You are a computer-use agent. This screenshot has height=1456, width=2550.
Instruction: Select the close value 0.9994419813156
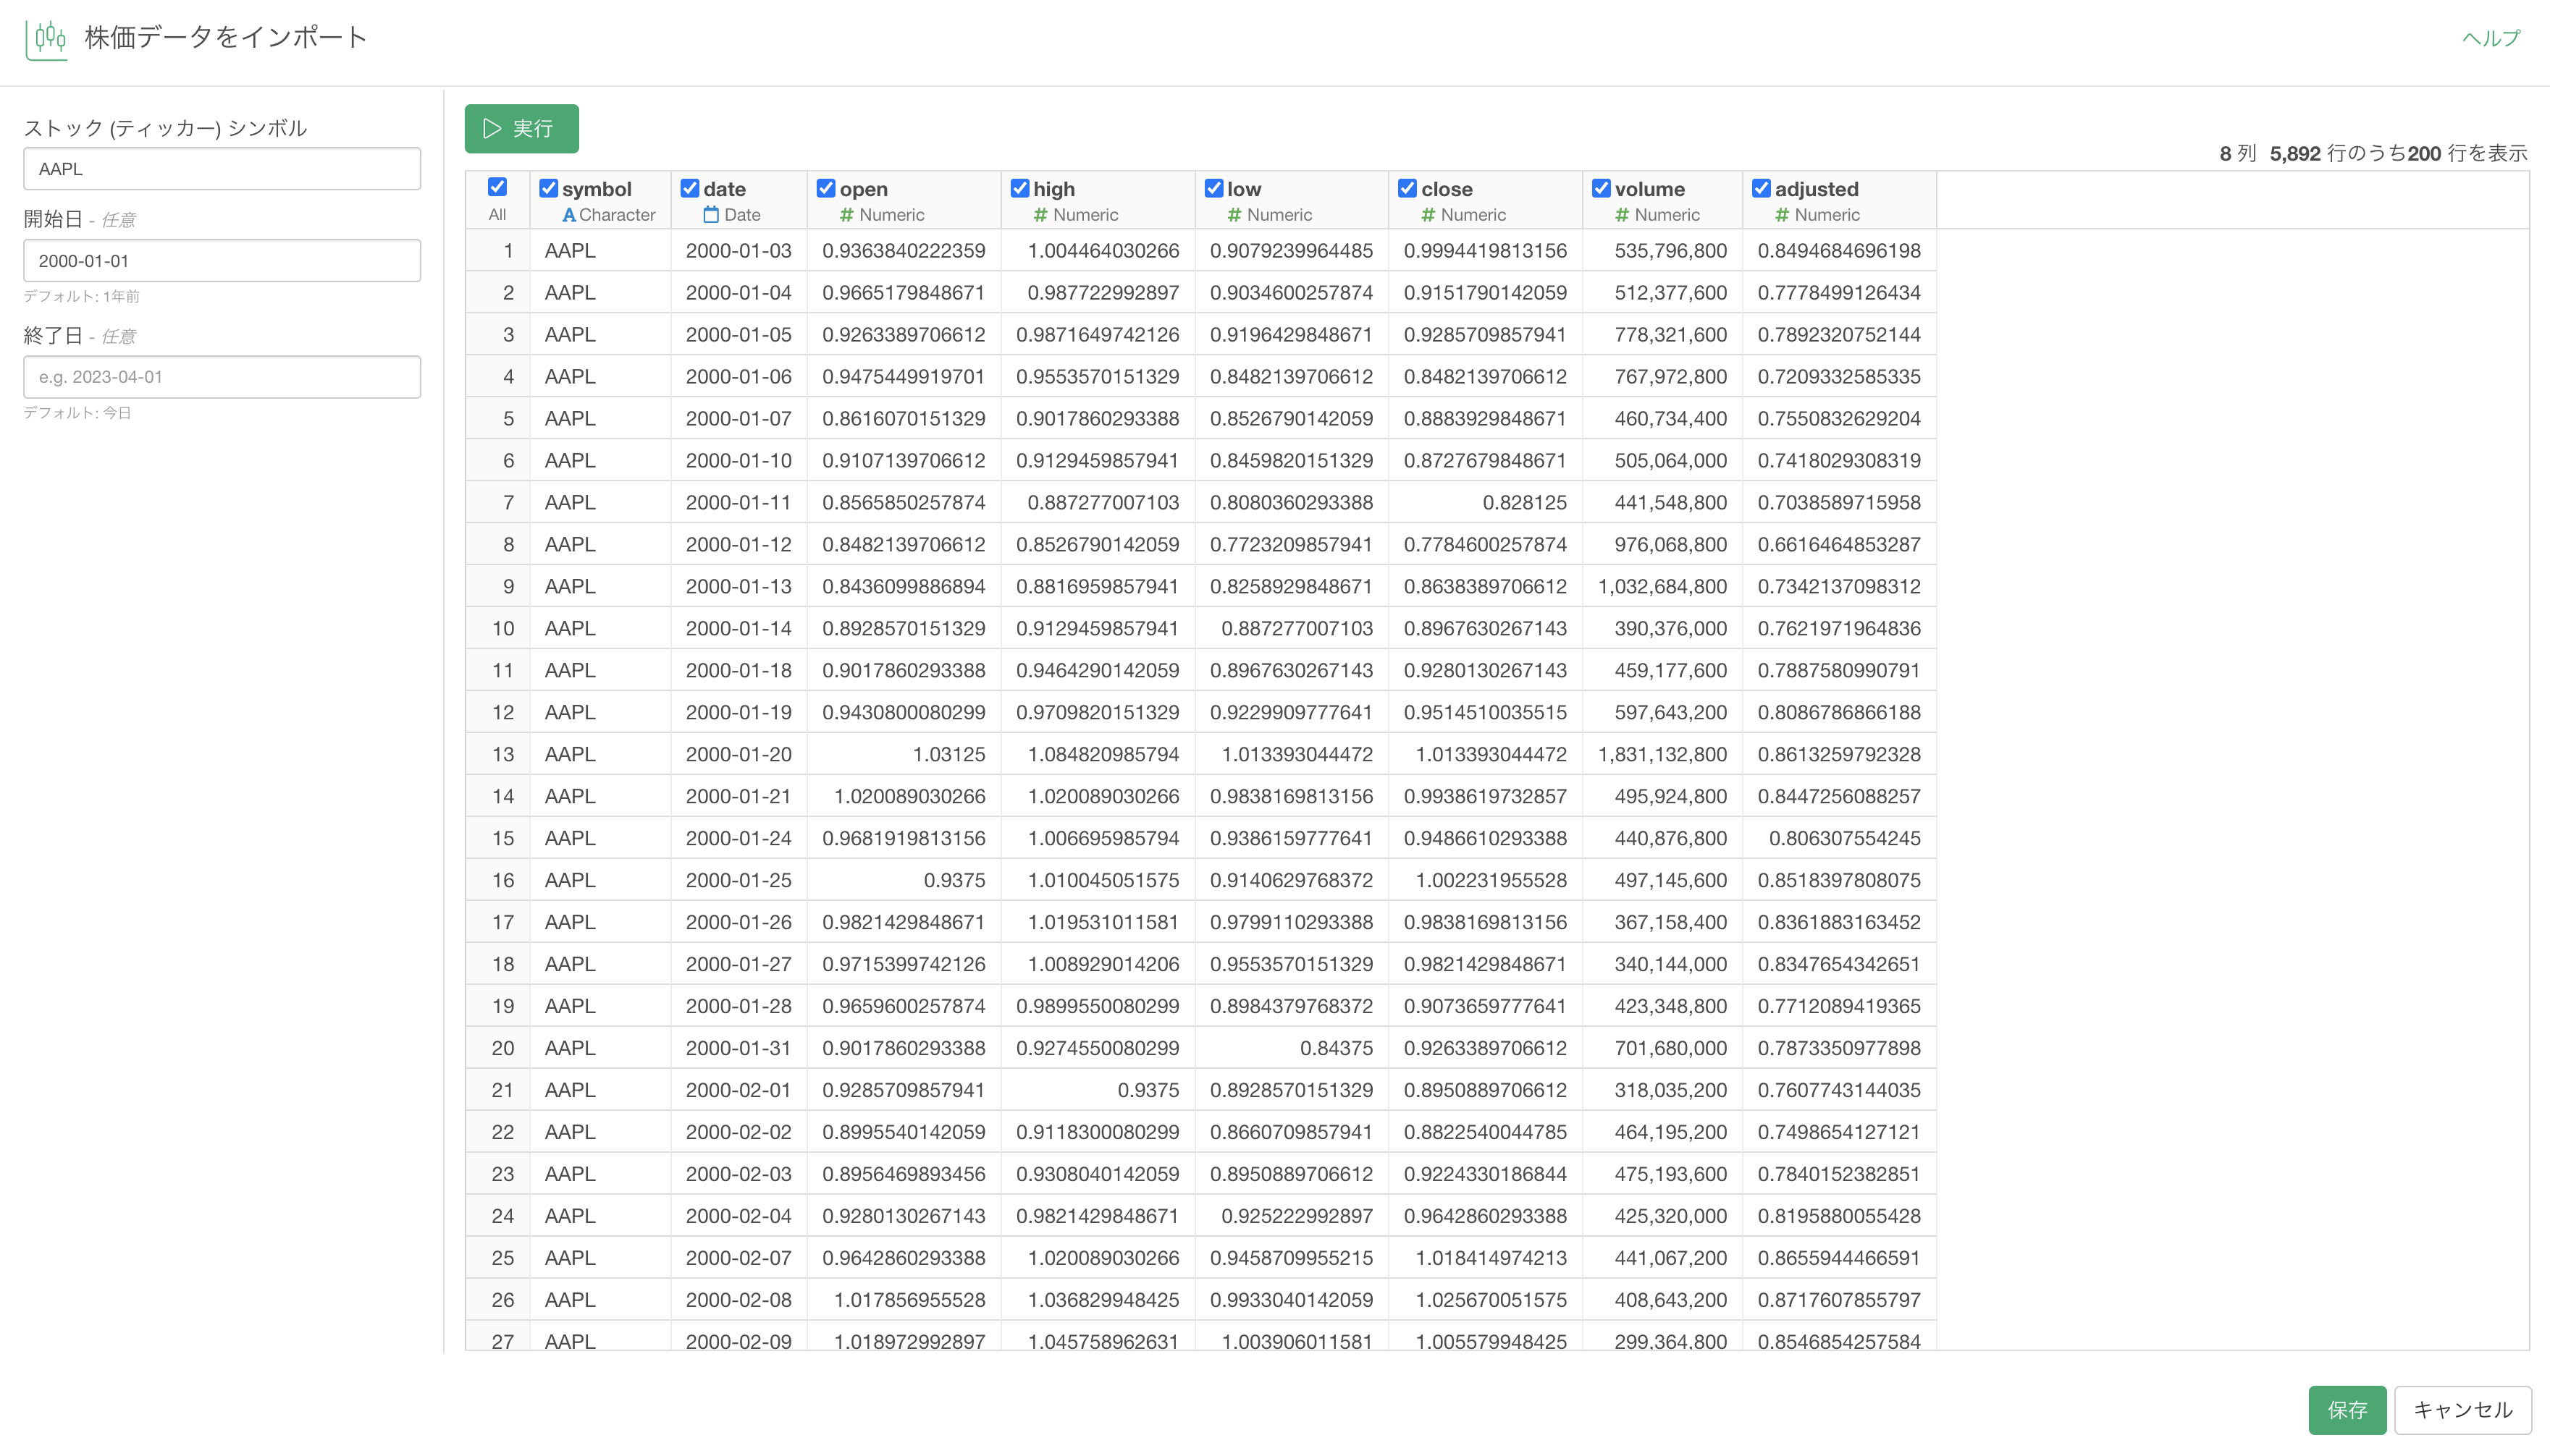pos(1484,251)
